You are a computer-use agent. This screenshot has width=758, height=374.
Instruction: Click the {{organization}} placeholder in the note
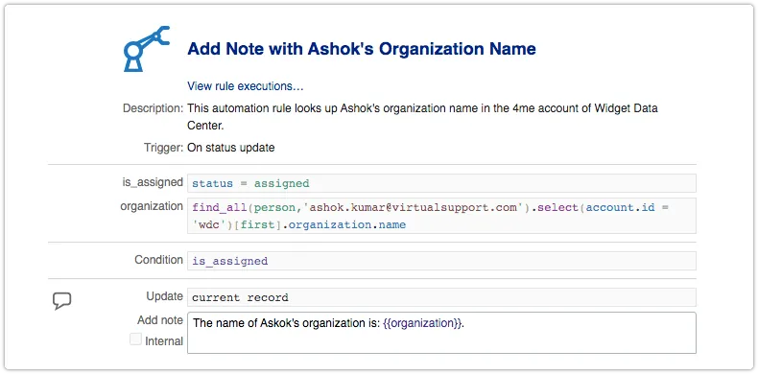click(422, 323)
